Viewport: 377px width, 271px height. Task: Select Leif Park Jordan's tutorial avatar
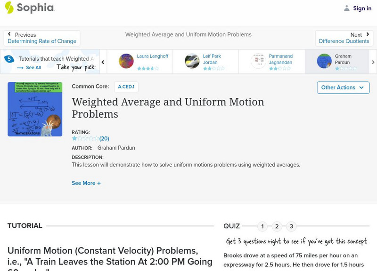click(x=192, y=61)
